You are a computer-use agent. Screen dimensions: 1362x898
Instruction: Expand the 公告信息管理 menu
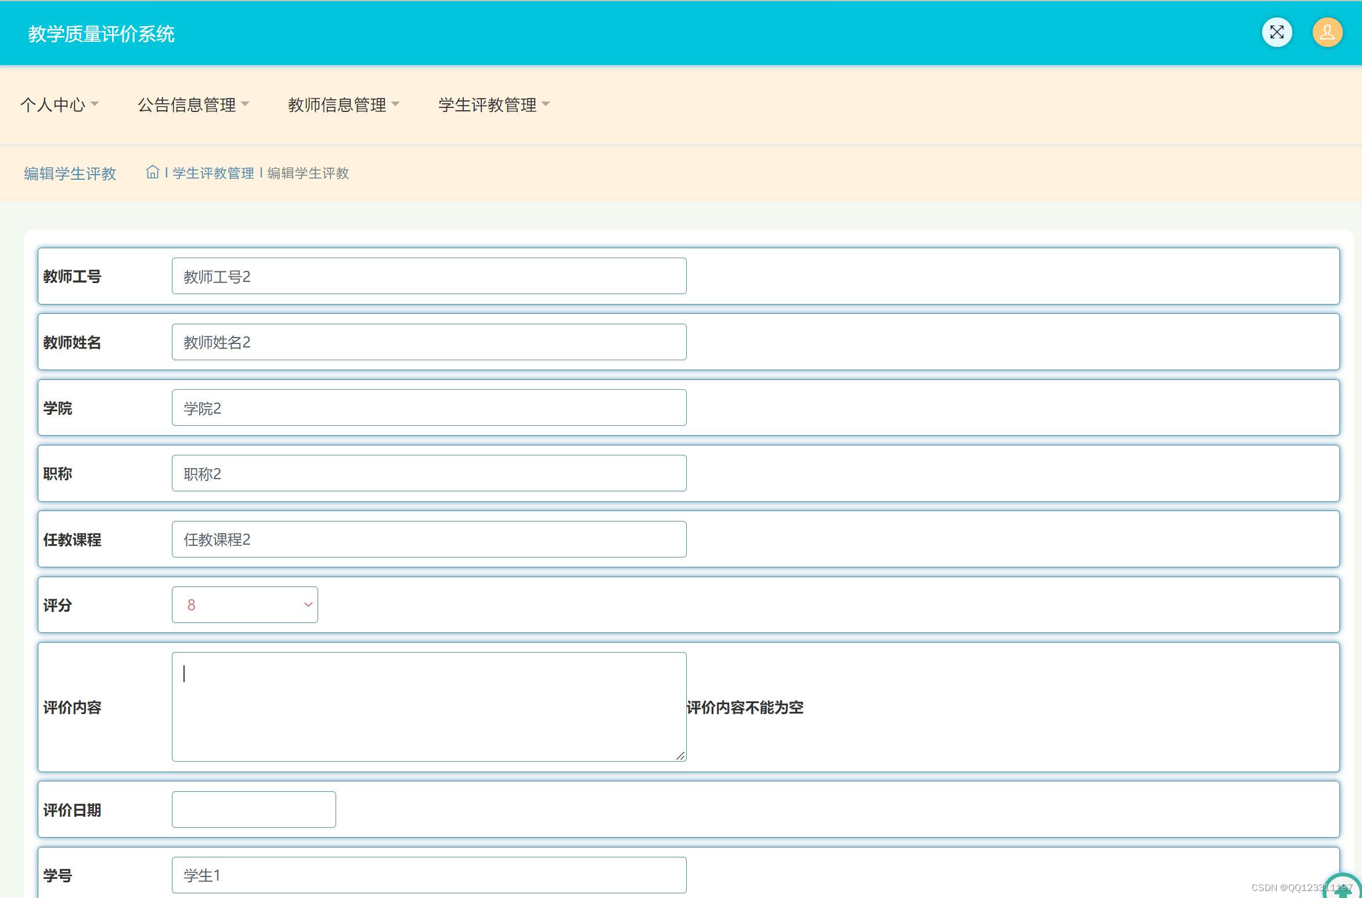pos(193,104)
